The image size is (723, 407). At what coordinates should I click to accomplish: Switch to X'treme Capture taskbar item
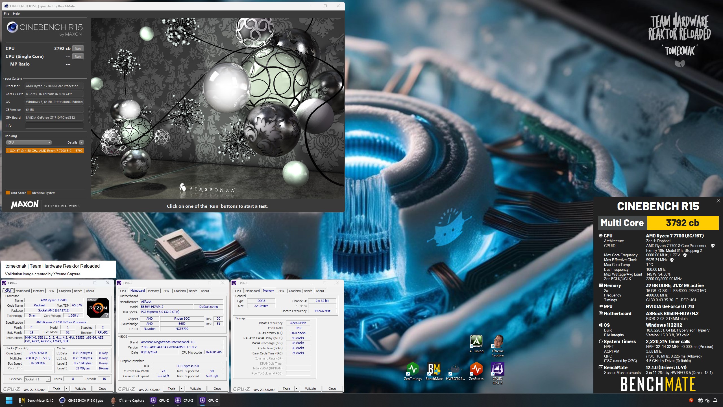click(x=128, y=400)
